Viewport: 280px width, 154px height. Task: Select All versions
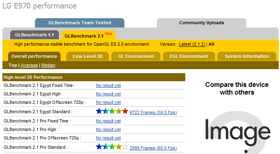click(x=211, y=44)
